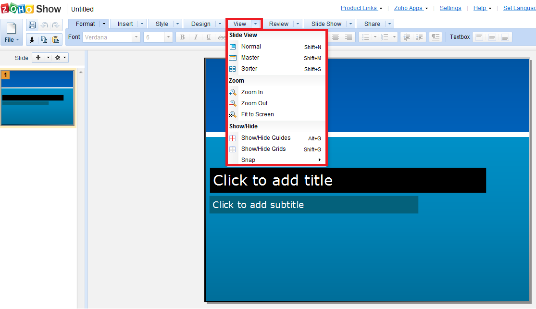Click the 'Click to add title' placeholder
This screenshot has width=536, height=309.
click(x=348, y=180)
